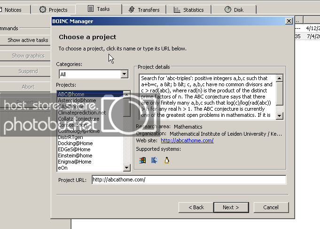Image resolution: width=320 pixels, height=229 pixels.
Task: Click the Mac supported-system icon
Action: tap(154, 160)
